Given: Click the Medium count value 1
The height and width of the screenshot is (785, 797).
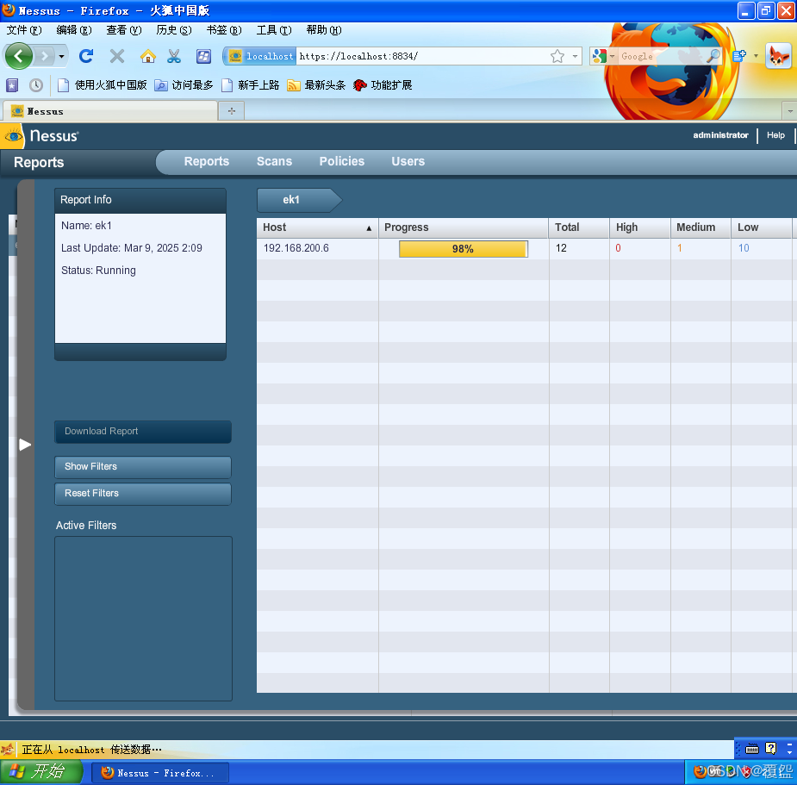Looking at the screenshot, I should 679,248.
